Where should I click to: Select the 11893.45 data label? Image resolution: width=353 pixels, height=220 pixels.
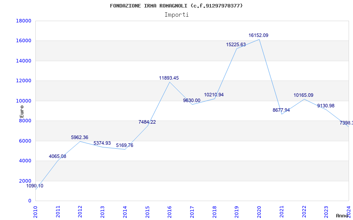pos(169,78)
